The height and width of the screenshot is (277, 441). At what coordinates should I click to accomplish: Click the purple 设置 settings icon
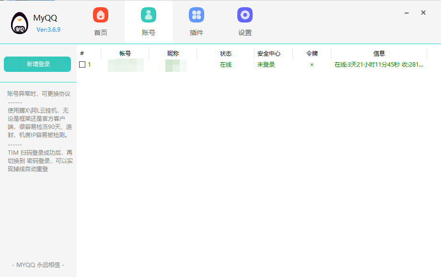pos(245,15)
